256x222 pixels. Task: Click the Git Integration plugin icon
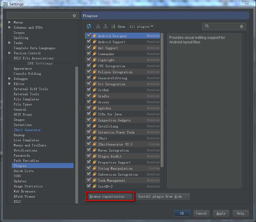point(95,84)
